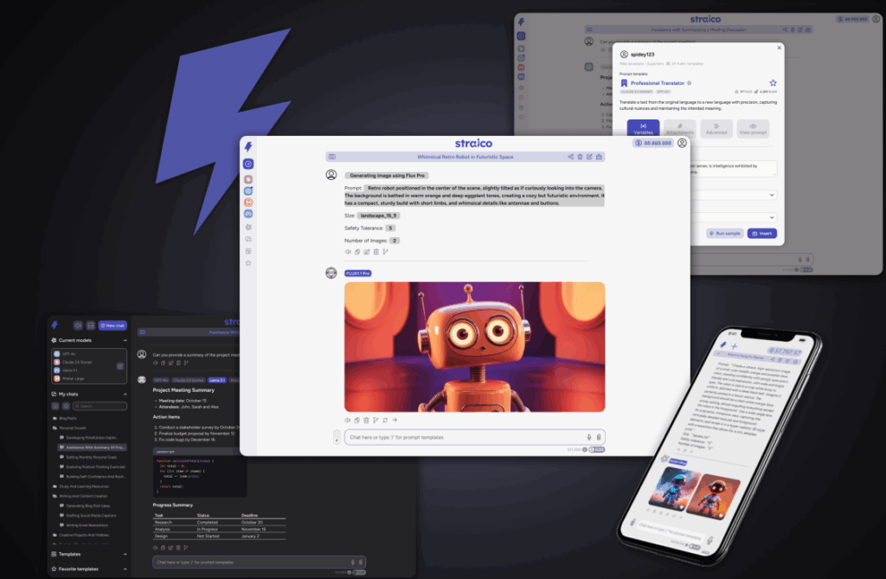Collapse My chats section in dark window

point(125,394)
